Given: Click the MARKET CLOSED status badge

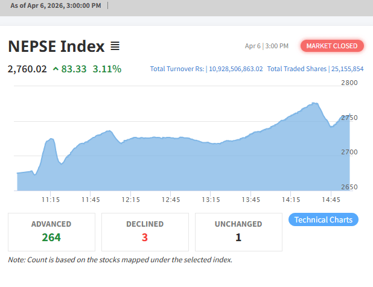Looking at the screenshot, I should click(x=332, y=46).
